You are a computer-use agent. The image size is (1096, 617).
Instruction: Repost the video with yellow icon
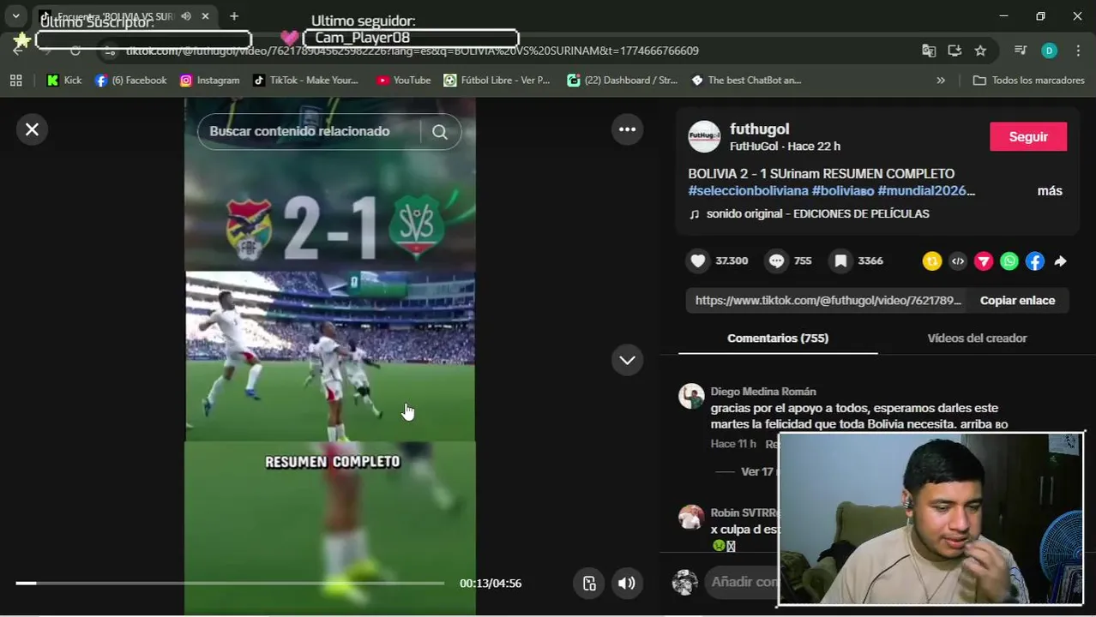click(932, 261)
